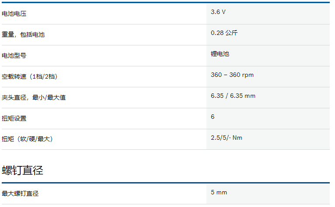Select the torque settings value 6
This screenshot has width=335, height=207.
tap(213, 117)
